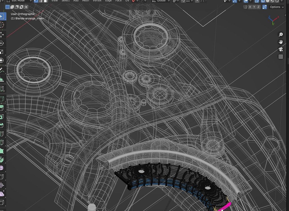Toggle Y axis mirror
Screen dimensions: 289x211
[254, 7]
